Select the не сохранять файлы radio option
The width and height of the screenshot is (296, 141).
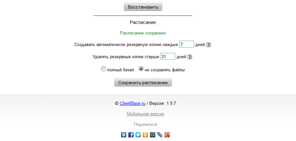[141, 69]
